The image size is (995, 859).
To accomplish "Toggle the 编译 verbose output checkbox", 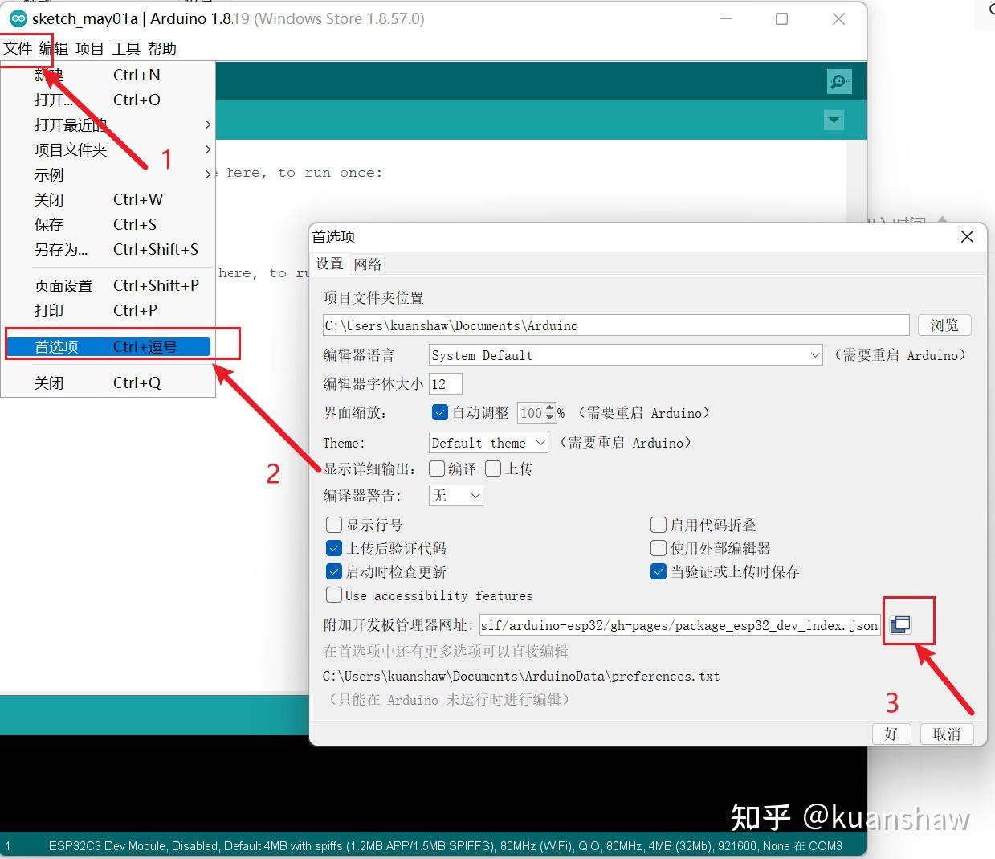I will (x=437, y=468).
